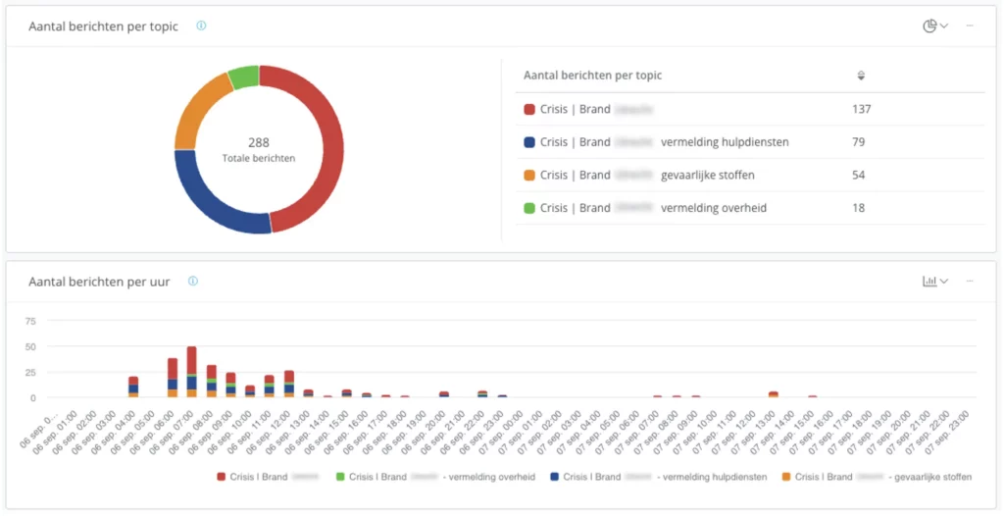
Task: Open bar chart type dropdown in per uur panel
Action: point(935,282)
